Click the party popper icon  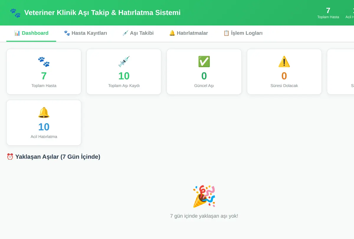click(204, 196)
